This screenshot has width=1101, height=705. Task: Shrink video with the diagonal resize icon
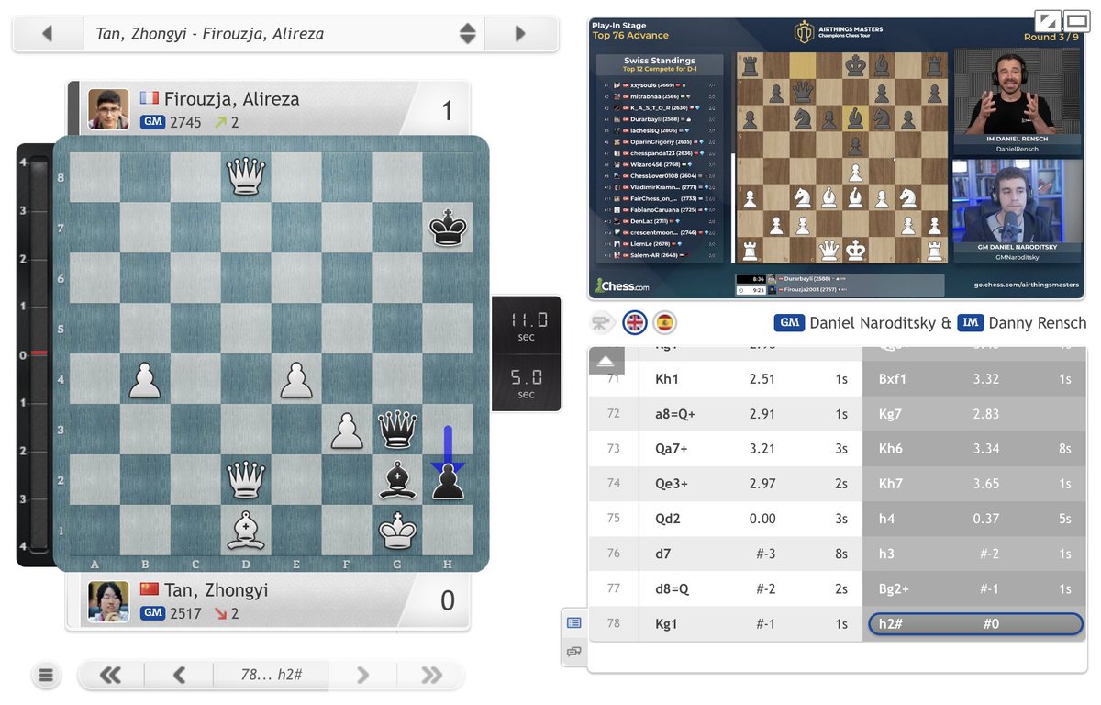(1047, 21)
